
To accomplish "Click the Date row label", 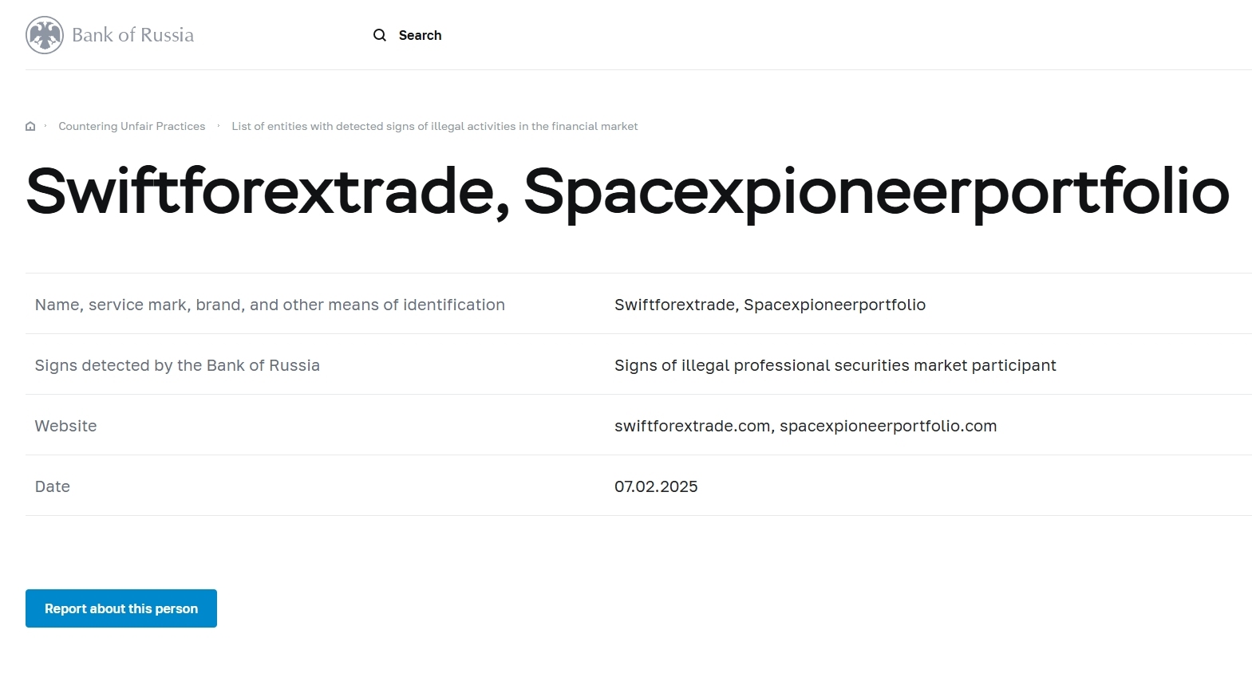I will (x=53, y=486).
